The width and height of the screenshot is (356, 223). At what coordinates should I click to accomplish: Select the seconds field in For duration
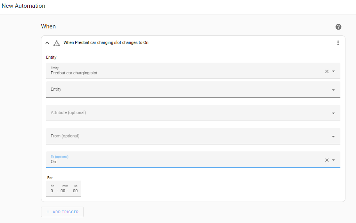(x=75, y=191)
